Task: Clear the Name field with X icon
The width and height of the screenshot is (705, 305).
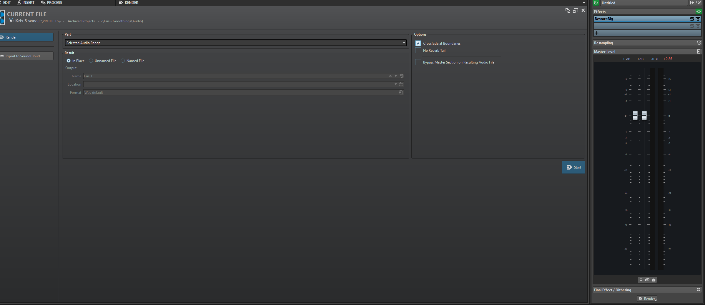Action: click(390, 76)
